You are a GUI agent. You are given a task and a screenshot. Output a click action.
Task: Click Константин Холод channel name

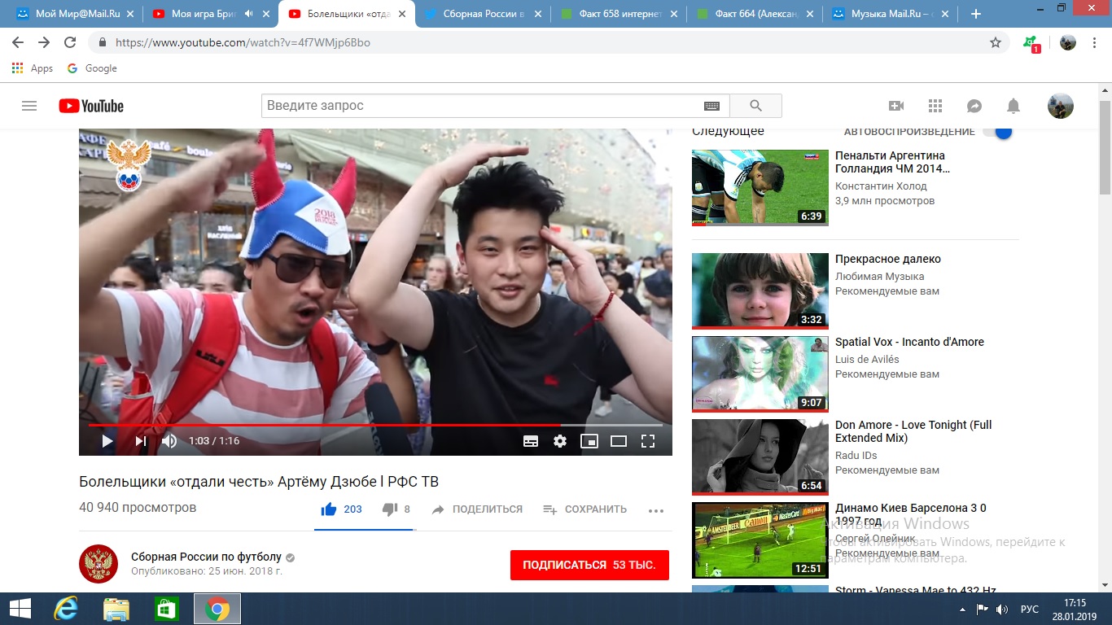click(x=881, y=186)
